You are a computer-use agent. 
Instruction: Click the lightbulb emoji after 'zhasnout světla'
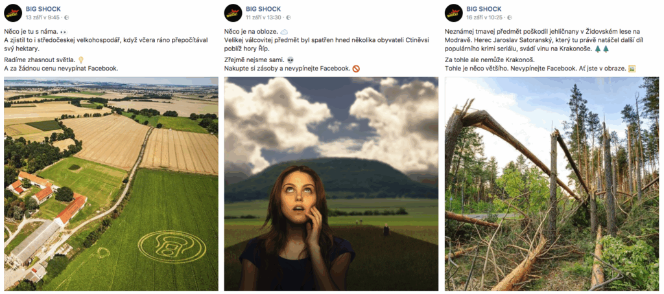pos(81,59)
